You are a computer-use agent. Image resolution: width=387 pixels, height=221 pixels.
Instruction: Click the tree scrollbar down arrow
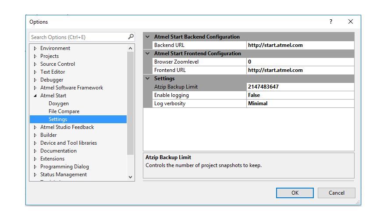click(130, 177)
